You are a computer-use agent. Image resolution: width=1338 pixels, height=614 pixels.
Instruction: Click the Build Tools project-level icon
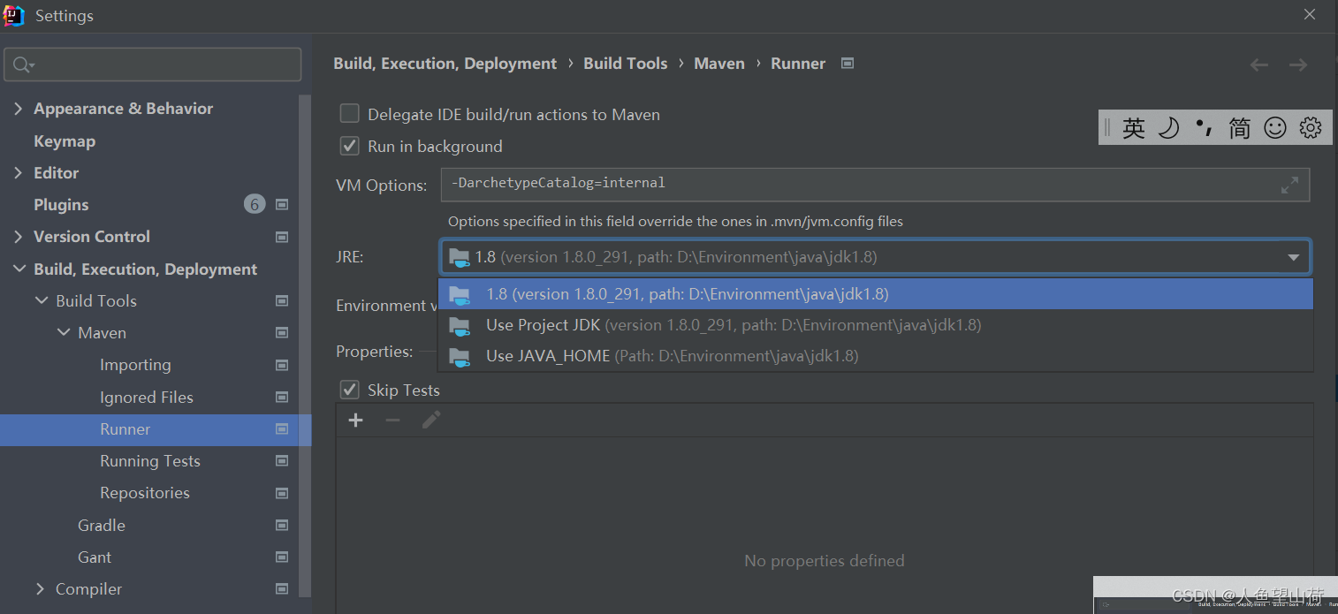coord(282,301)
